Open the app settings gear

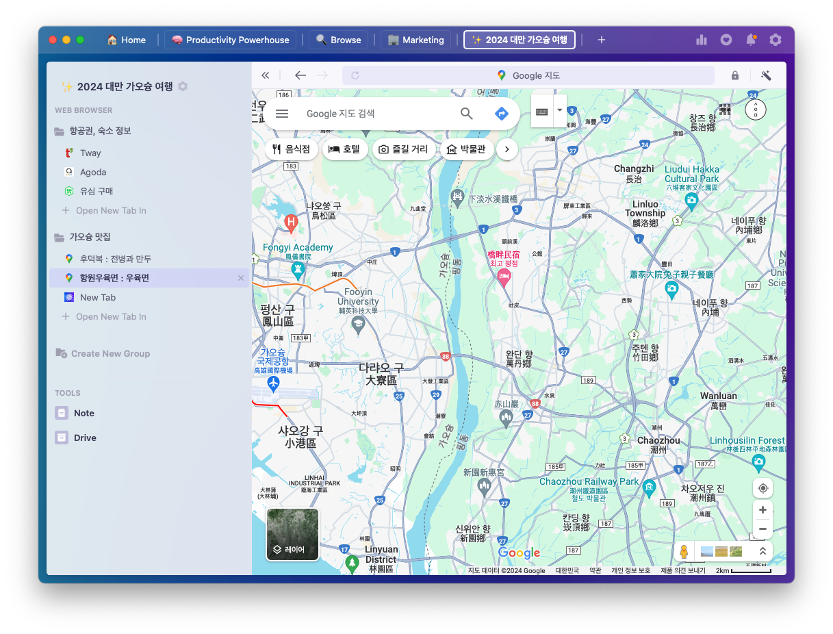click(776, 40)
